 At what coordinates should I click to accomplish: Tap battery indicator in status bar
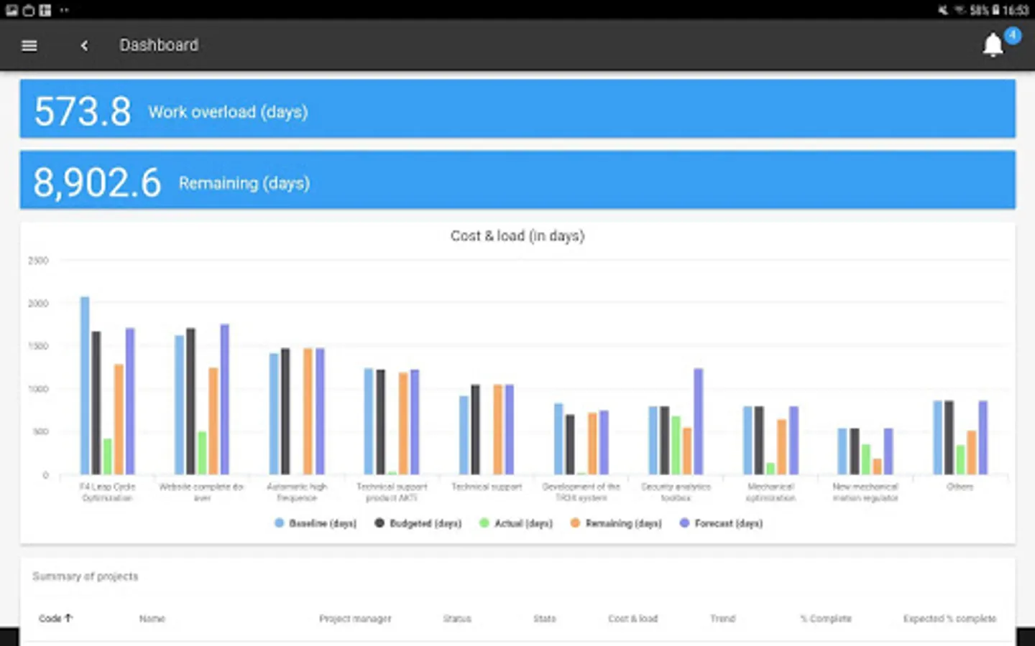(x=995, y=10)
